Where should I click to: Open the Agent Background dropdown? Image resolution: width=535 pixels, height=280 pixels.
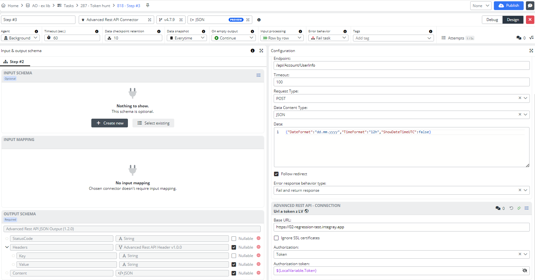(20, 38)
